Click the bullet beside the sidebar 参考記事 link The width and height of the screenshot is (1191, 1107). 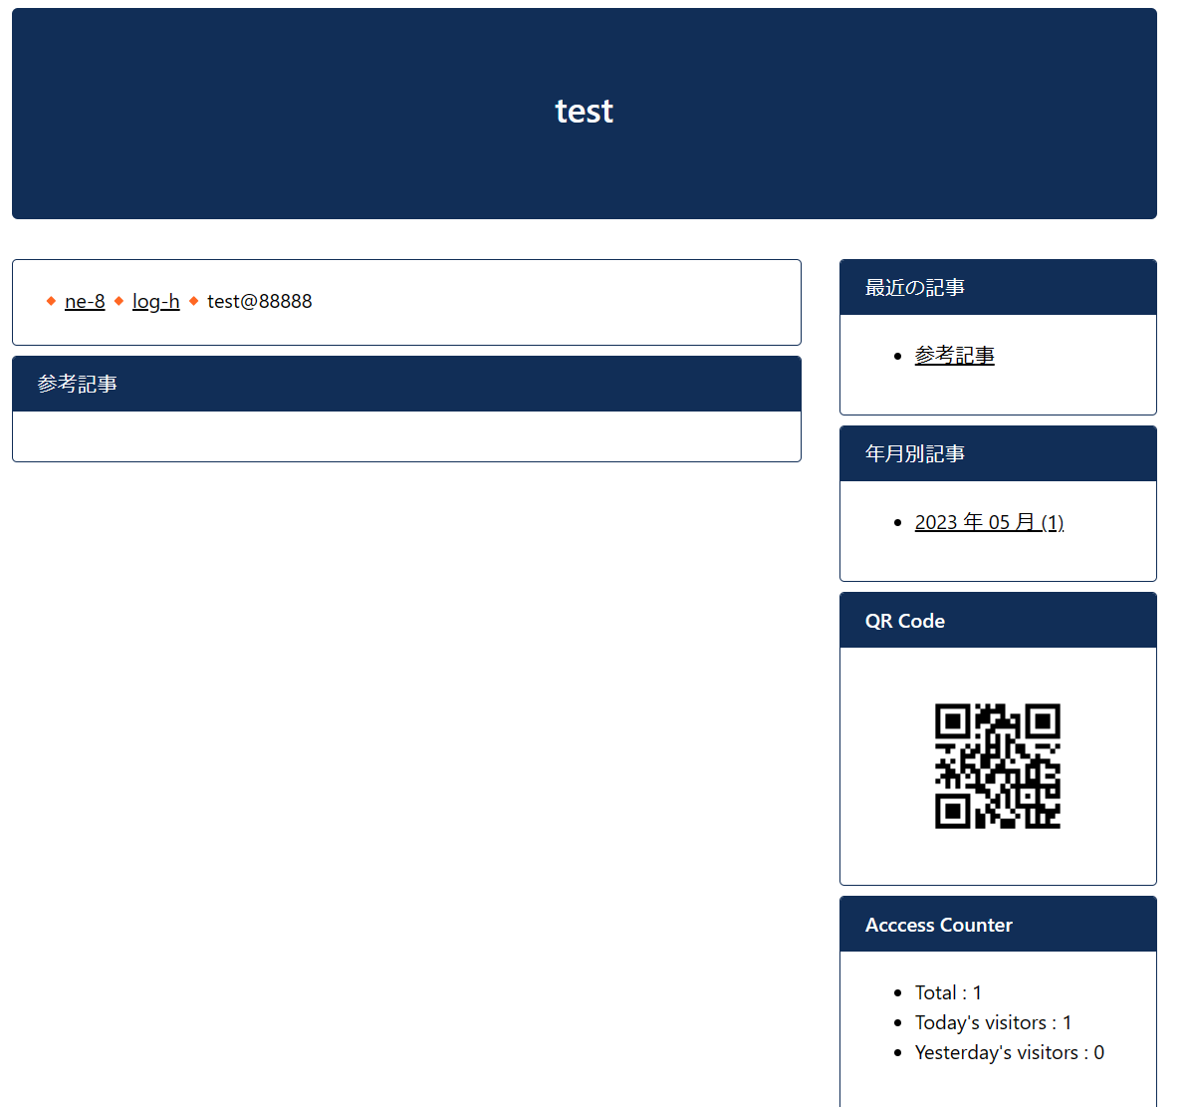pos(898,357)
